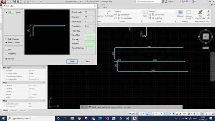The height and width of the screenshot is (121, 215).
Task: Select the Beam Column radio button
Action: point(6,43)
